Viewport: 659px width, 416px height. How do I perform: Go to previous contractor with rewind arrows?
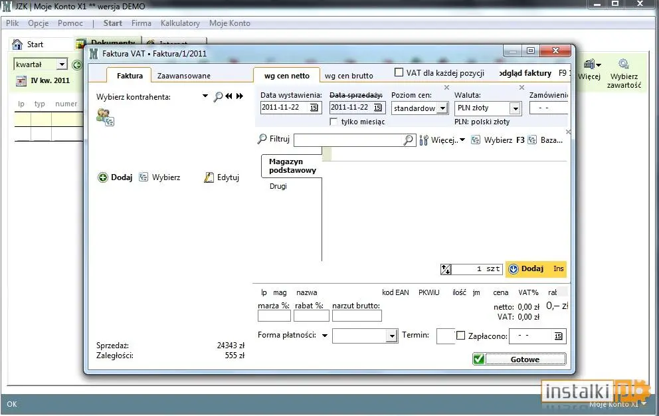[229, 96]
